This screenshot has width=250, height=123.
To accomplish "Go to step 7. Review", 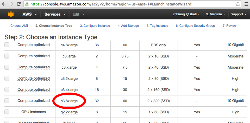I will tap(230, 26).
